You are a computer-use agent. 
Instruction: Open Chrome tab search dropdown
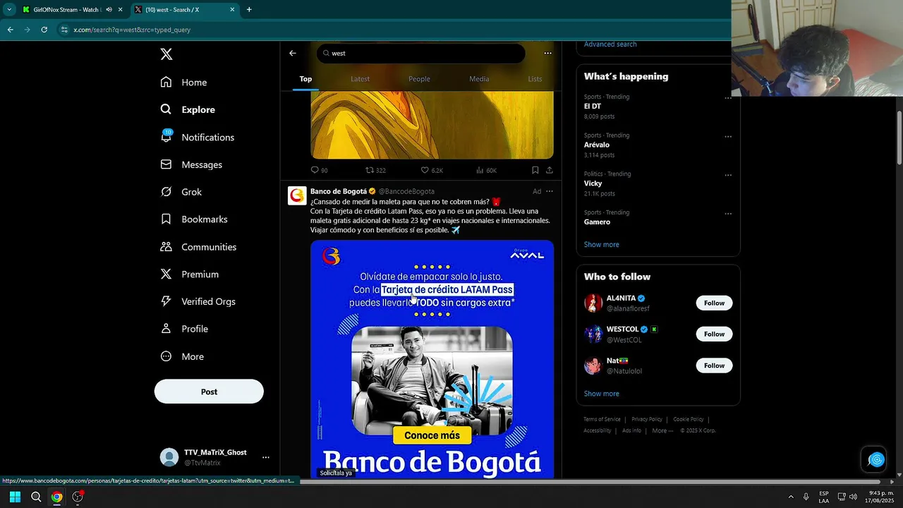tap(8, 9)
